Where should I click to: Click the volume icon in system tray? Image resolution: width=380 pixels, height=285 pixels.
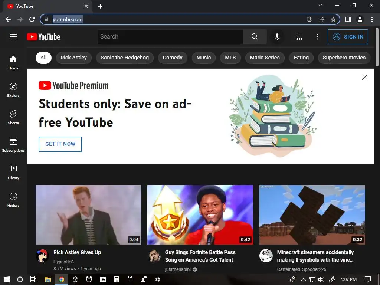click(x=321, y=279)
